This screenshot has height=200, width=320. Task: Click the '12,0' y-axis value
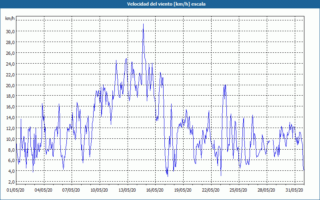coord(10,128)
